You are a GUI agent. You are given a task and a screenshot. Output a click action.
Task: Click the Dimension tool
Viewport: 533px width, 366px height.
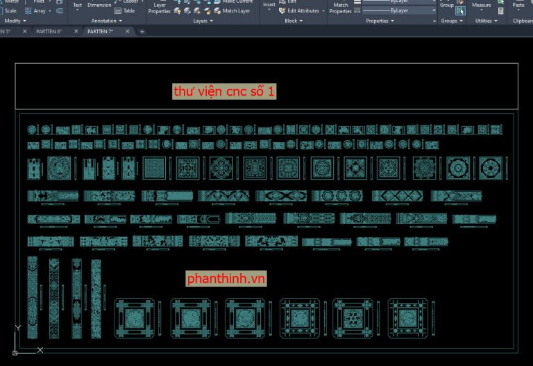coord(99,5)
